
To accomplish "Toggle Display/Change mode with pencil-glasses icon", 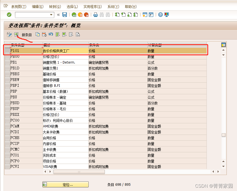I will coord(9,35).
